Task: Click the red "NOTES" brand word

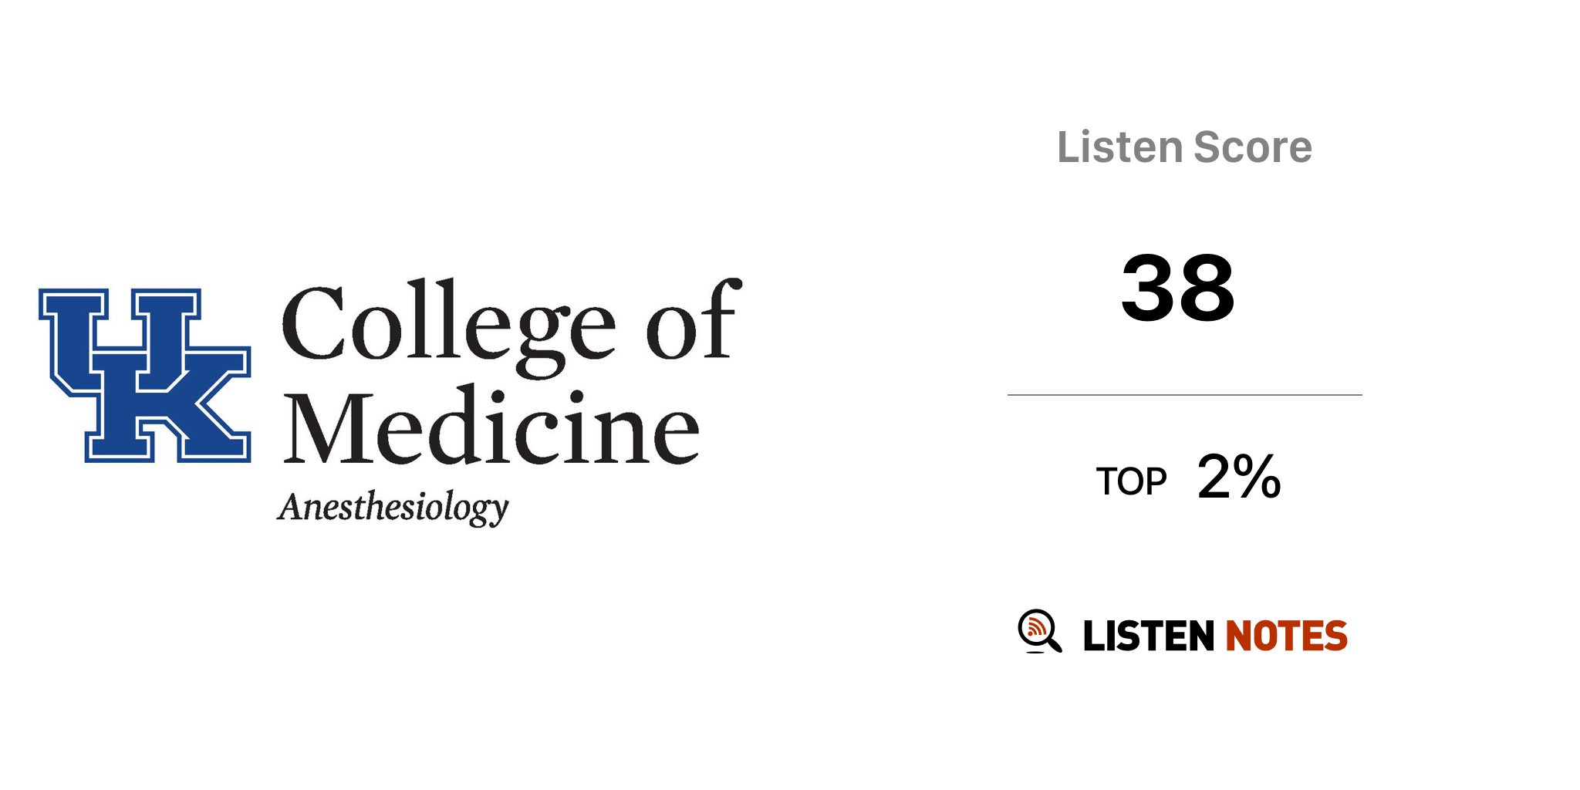Action: tap(1286, 636)
